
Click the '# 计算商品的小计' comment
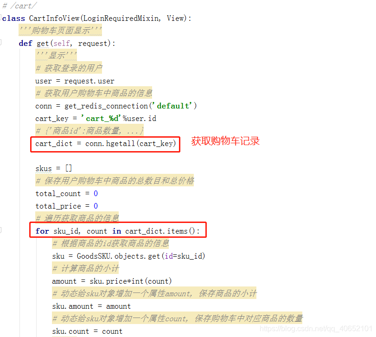86,268
